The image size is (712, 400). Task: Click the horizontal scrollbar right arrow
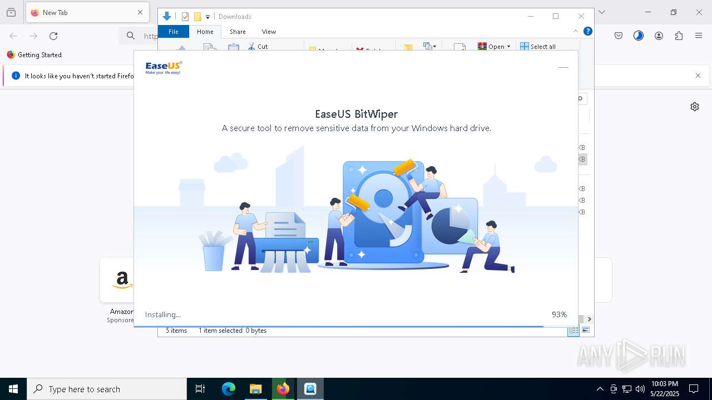point(589,319)
